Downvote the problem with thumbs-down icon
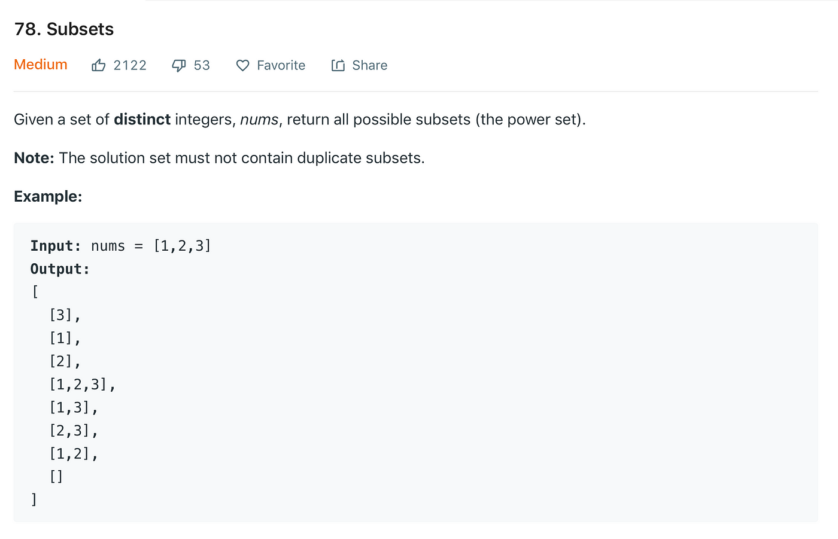 click(x=179, y=66)
